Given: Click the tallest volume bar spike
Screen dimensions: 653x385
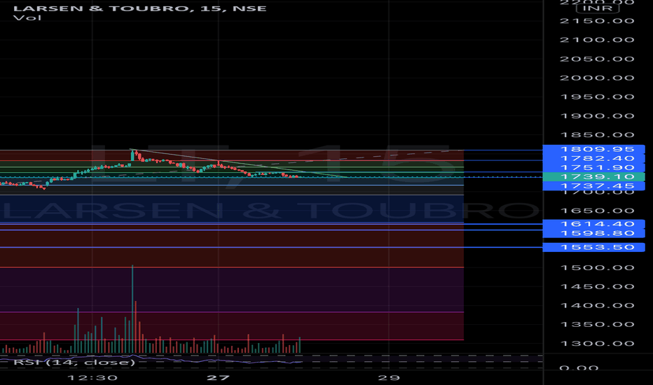Looking at the screenshot, I should pos(132,309).
